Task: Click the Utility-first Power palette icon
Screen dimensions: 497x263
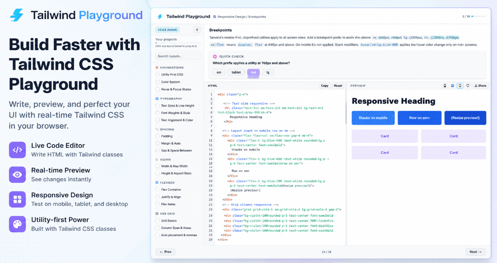Action: [17, 224]
